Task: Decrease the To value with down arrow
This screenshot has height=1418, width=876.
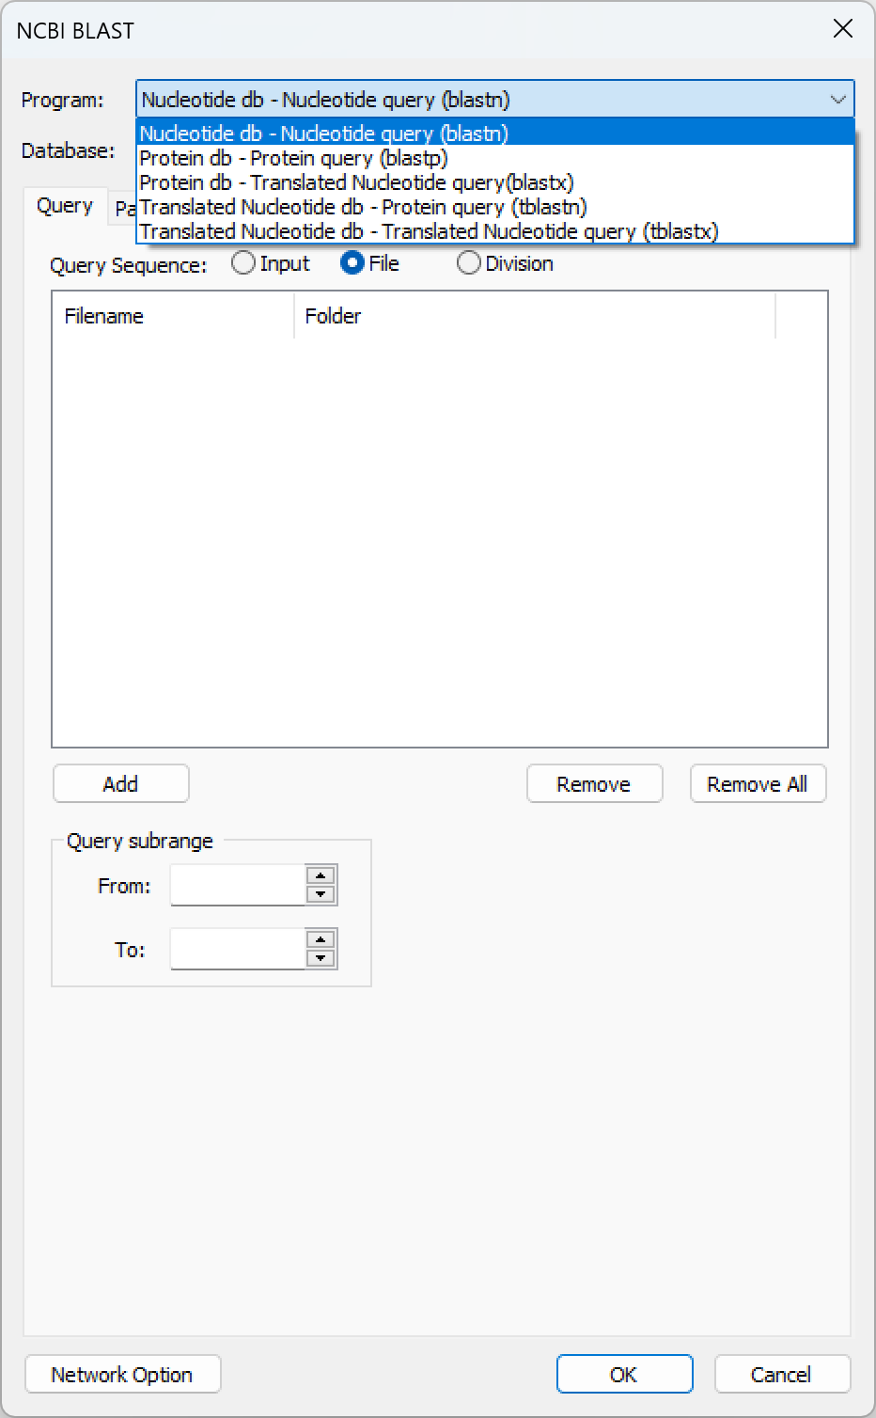Action: (x=321, y=958)
